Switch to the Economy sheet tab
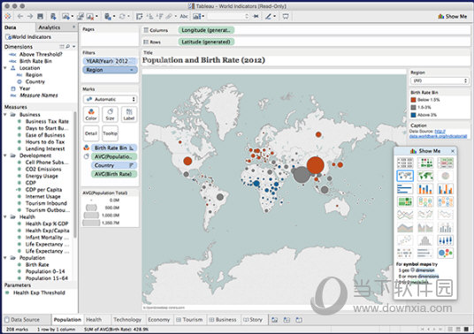This screenshot has width=474, height=334. 158,320
